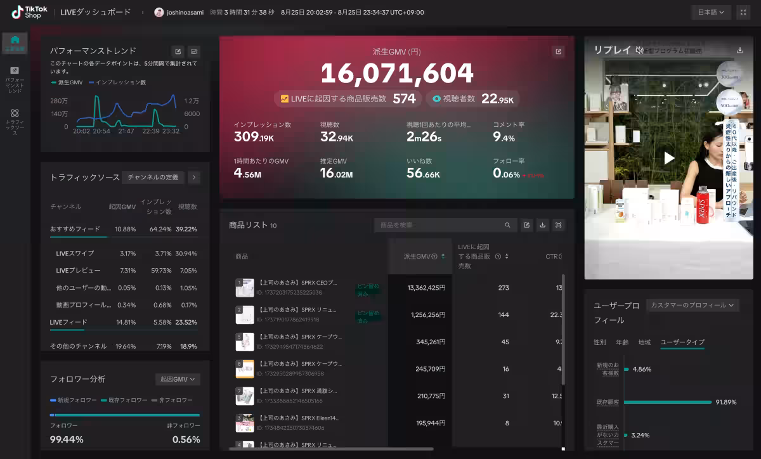Click product ID 1732950289987306958
761x459 pixels.
(290, 374)
